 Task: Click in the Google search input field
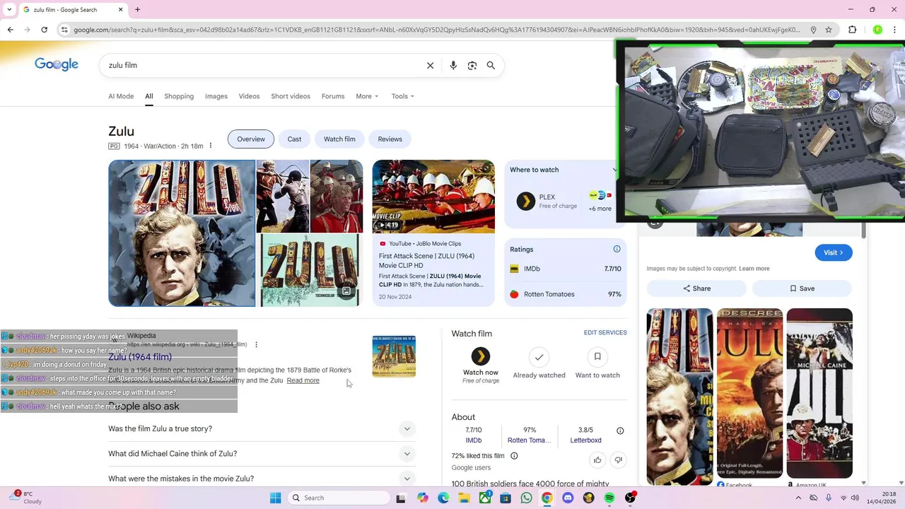262,65
